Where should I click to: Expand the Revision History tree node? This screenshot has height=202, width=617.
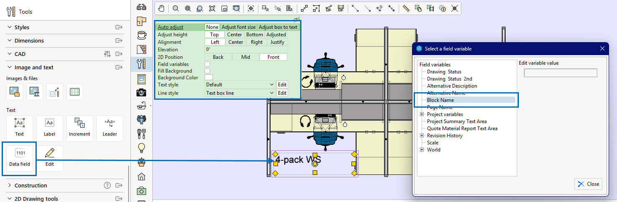(422, 136)
